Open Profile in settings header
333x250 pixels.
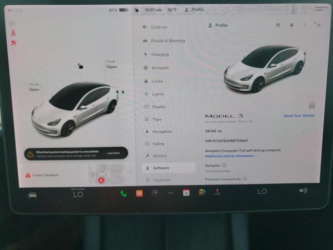217,26
